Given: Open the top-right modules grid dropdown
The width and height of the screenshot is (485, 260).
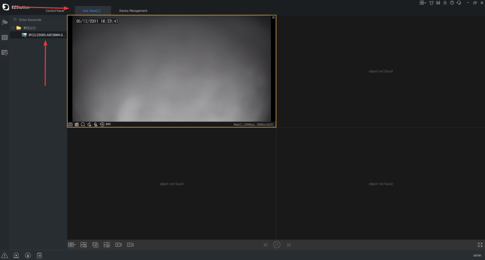Looking at the screenshot, I should 422,3.
